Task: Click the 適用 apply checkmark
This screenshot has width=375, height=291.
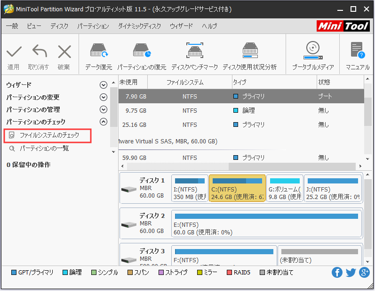Action: click(x=14, y=52)
